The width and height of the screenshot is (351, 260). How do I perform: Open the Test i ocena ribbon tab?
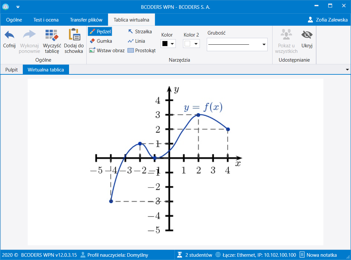click(x=46, y=20)
